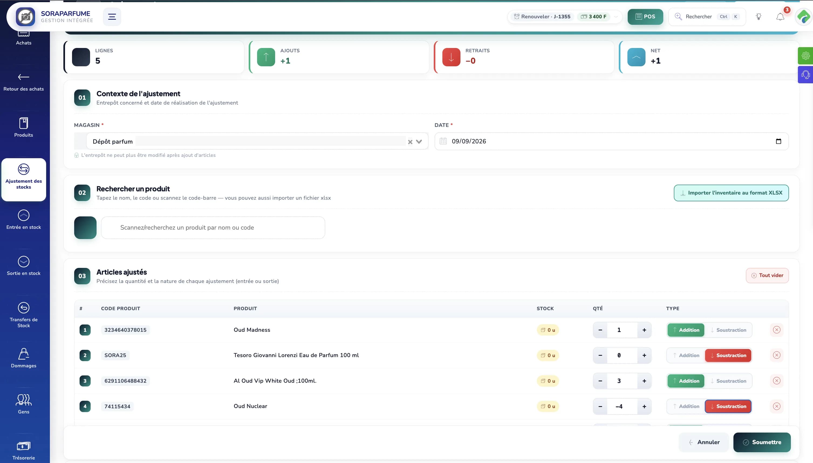Expand the Magasin dropdown arrow
The width and height of the screenshot is (813, 463).
click(x=419, y=142)
